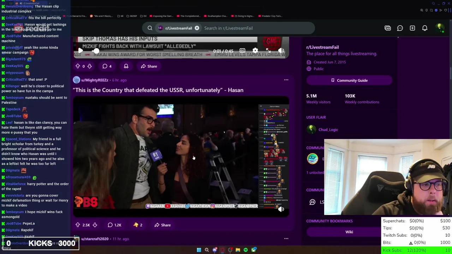Click VinalGeforce username in chat overlay
452x254 pixels.
tap(16, 184)
